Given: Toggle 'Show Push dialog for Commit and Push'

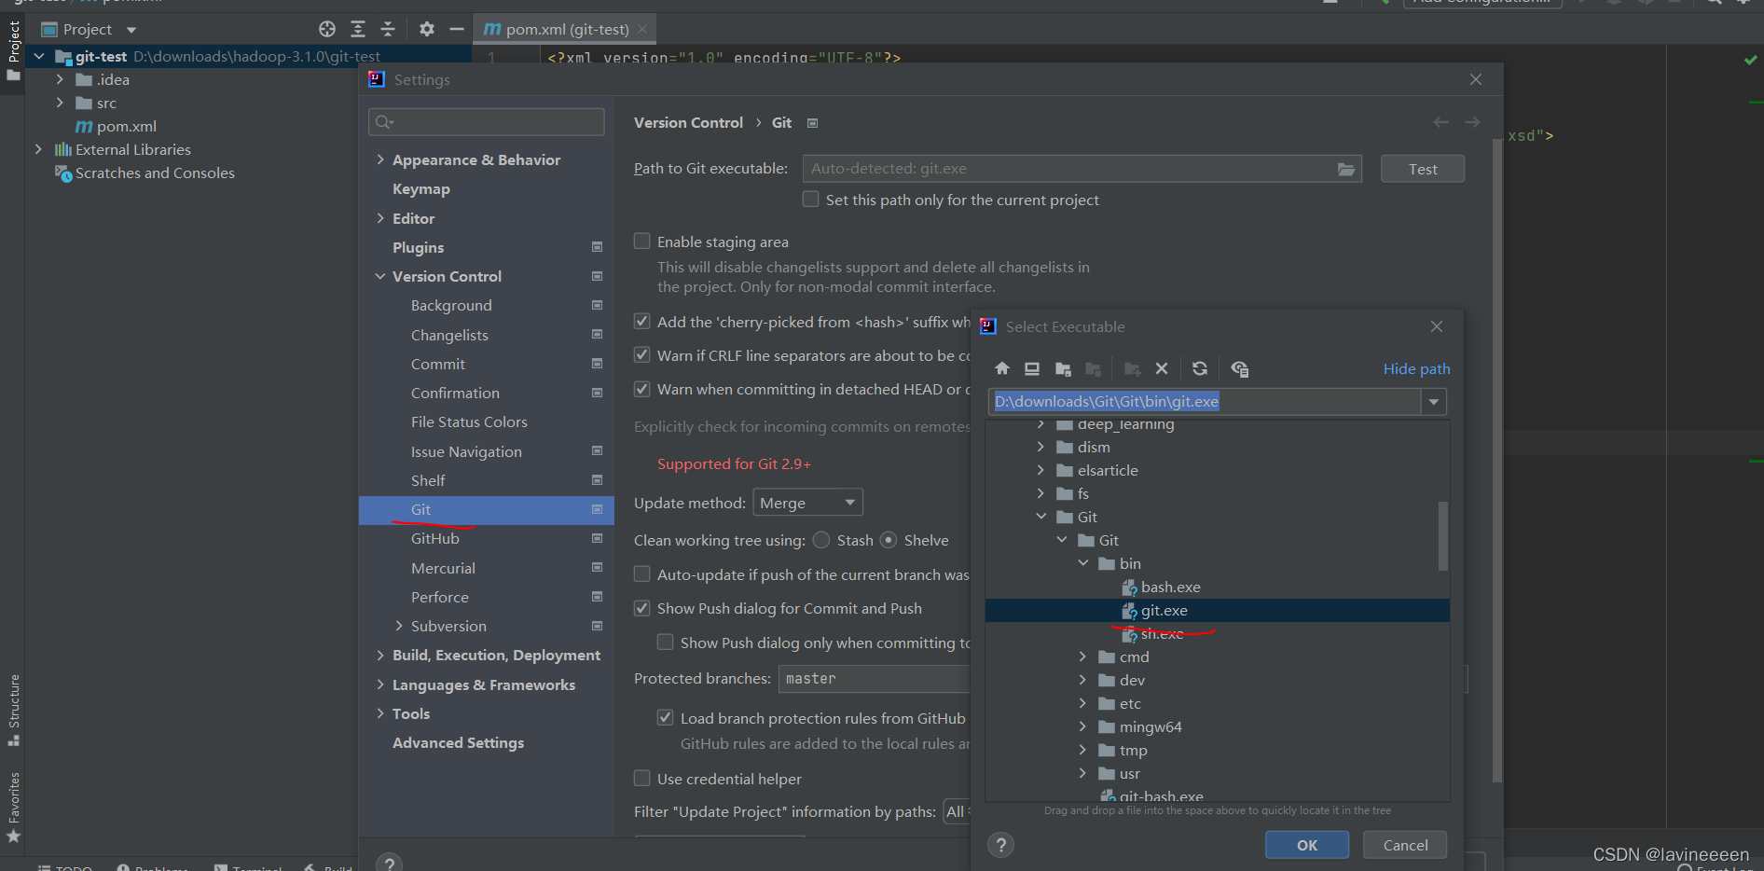Looking at the screenshot, I should pos(642,608).
